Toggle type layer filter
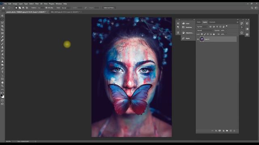 [x=217, y=27]
